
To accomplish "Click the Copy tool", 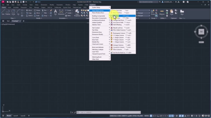I will pyautogui.click(x=29, y=13).
